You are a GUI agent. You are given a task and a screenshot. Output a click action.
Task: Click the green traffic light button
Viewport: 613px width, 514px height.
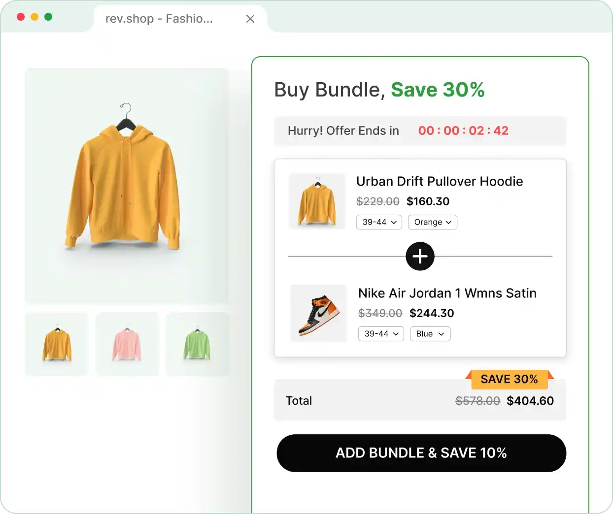[48, 16]
